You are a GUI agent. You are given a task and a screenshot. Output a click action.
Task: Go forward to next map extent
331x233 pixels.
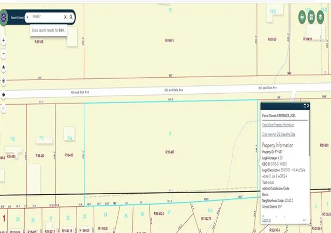coord(4,108)
